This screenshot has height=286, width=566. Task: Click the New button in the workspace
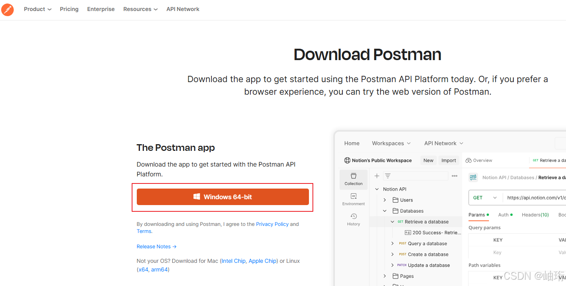click(428, 160)
